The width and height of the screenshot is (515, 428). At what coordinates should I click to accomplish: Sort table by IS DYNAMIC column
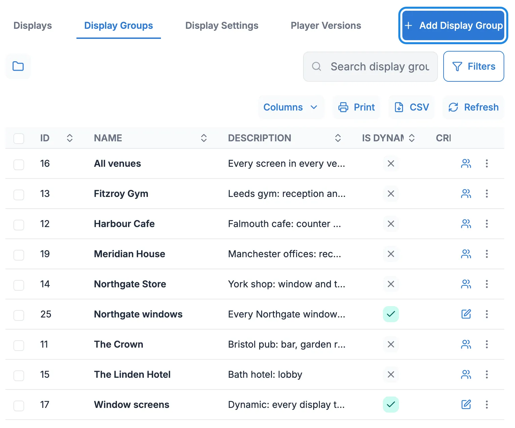[412, 138]
